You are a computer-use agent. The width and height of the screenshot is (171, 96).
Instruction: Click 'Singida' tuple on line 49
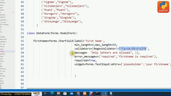point(58,18)
